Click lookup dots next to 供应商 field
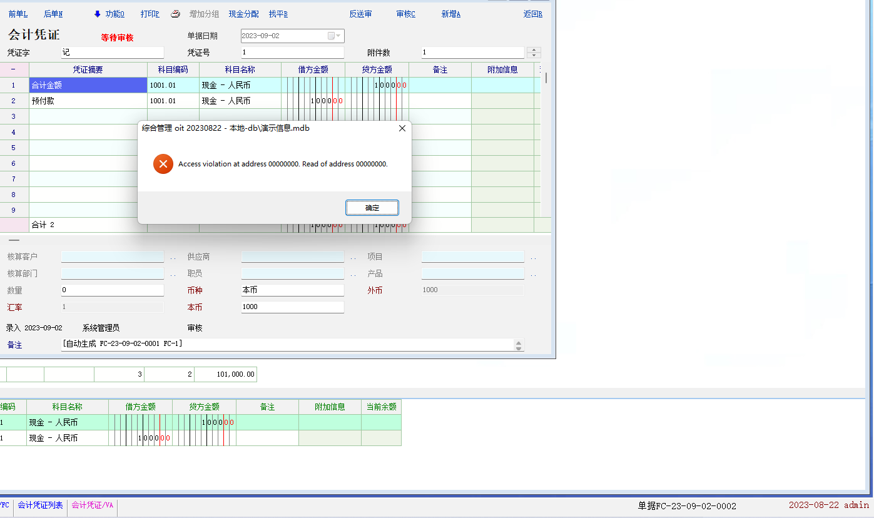The height and width of the screenshot is (518, 874). tap(353, 257)
